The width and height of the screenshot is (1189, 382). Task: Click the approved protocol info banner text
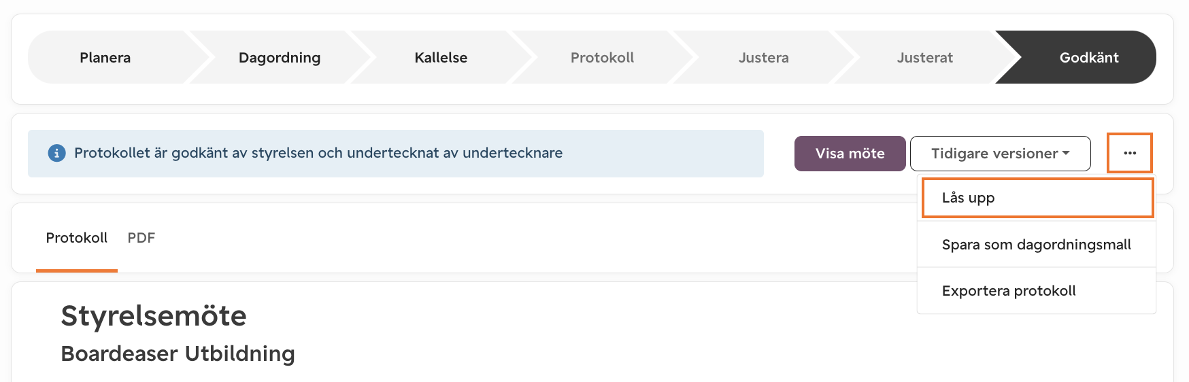[x=318, y=153]
